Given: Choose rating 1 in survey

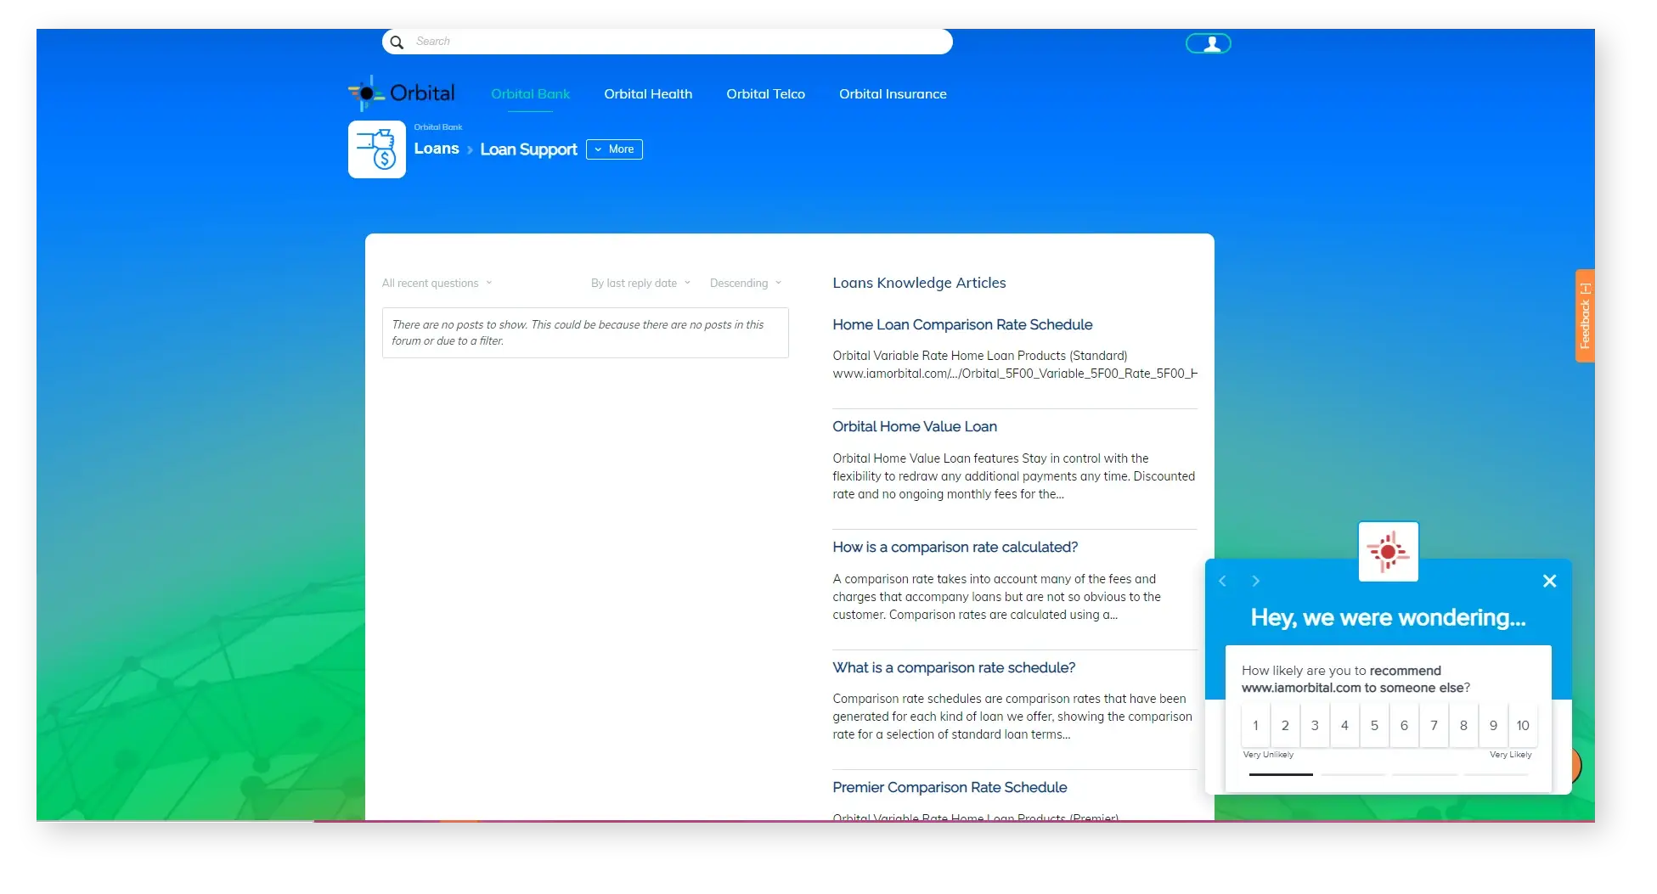Looking at the screenshot, I should coord(1255,725).
